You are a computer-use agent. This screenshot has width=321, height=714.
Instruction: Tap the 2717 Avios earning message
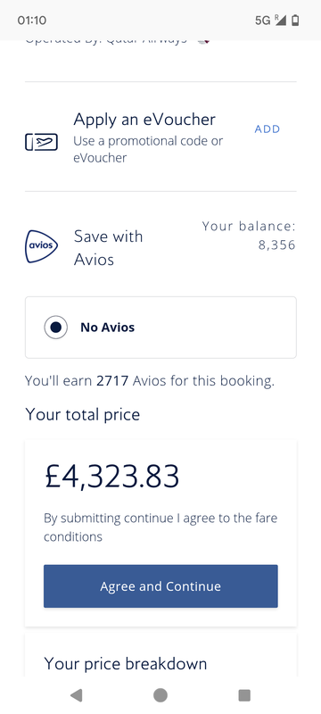tap(150, 381)
